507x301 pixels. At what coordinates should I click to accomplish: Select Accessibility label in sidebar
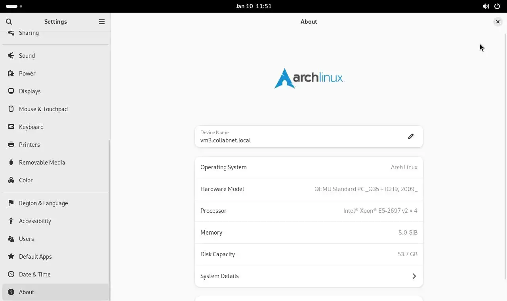pyautogui.click(x=35, y=221)
